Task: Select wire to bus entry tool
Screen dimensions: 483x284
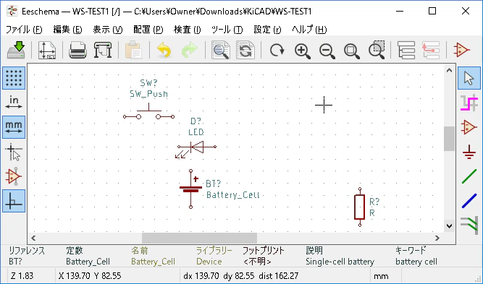Action: point(469,225)
